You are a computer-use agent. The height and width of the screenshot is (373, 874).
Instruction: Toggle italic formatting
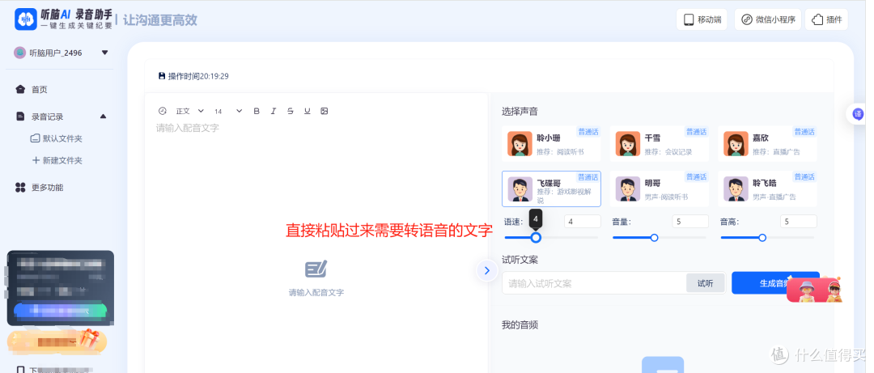click(274, 111)
